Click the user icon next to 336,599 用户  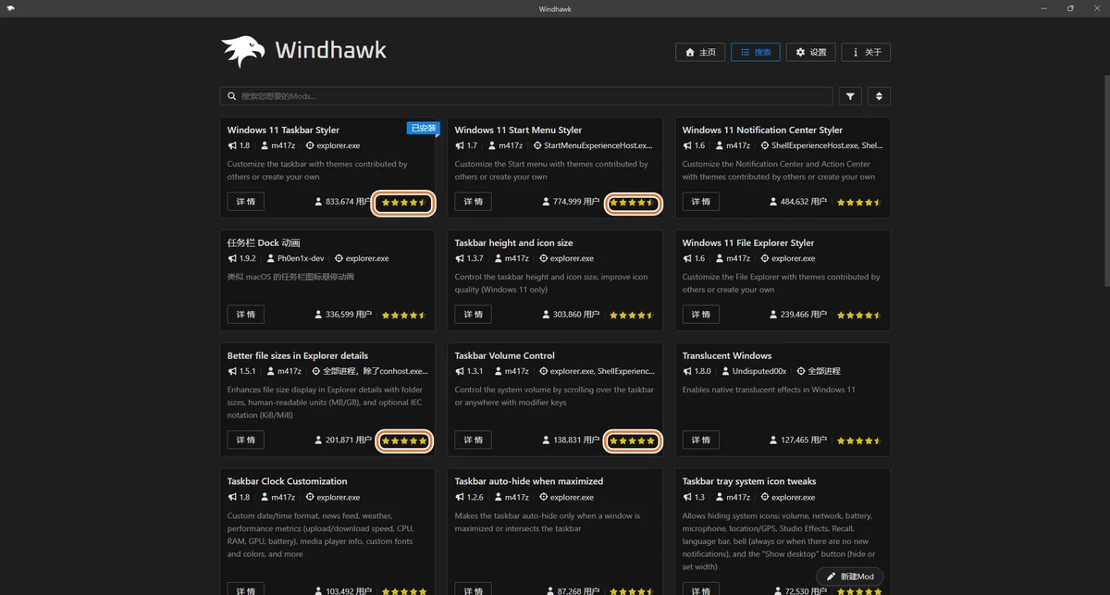[319, 315]
